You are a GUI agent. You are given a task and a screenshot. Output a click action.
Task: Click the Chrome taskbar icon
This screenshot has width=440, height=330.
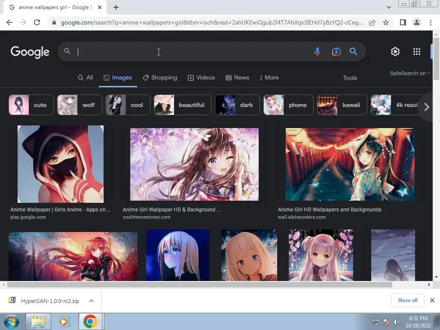[90, 321]
